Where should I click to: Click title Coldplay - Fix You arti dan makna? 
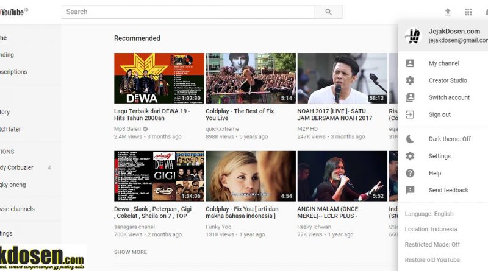click(x=242, y=213)
